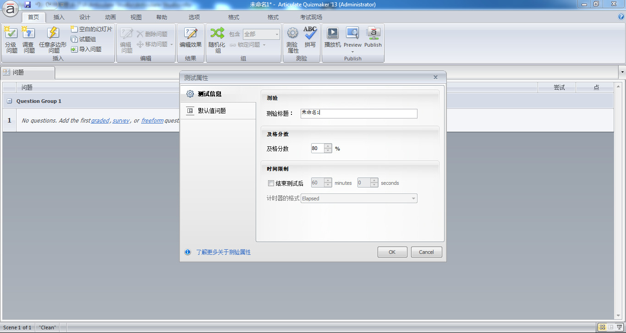Click the info icon beside learn more link
The height and width of the screenshot is (333, 626).
[188, 252]
